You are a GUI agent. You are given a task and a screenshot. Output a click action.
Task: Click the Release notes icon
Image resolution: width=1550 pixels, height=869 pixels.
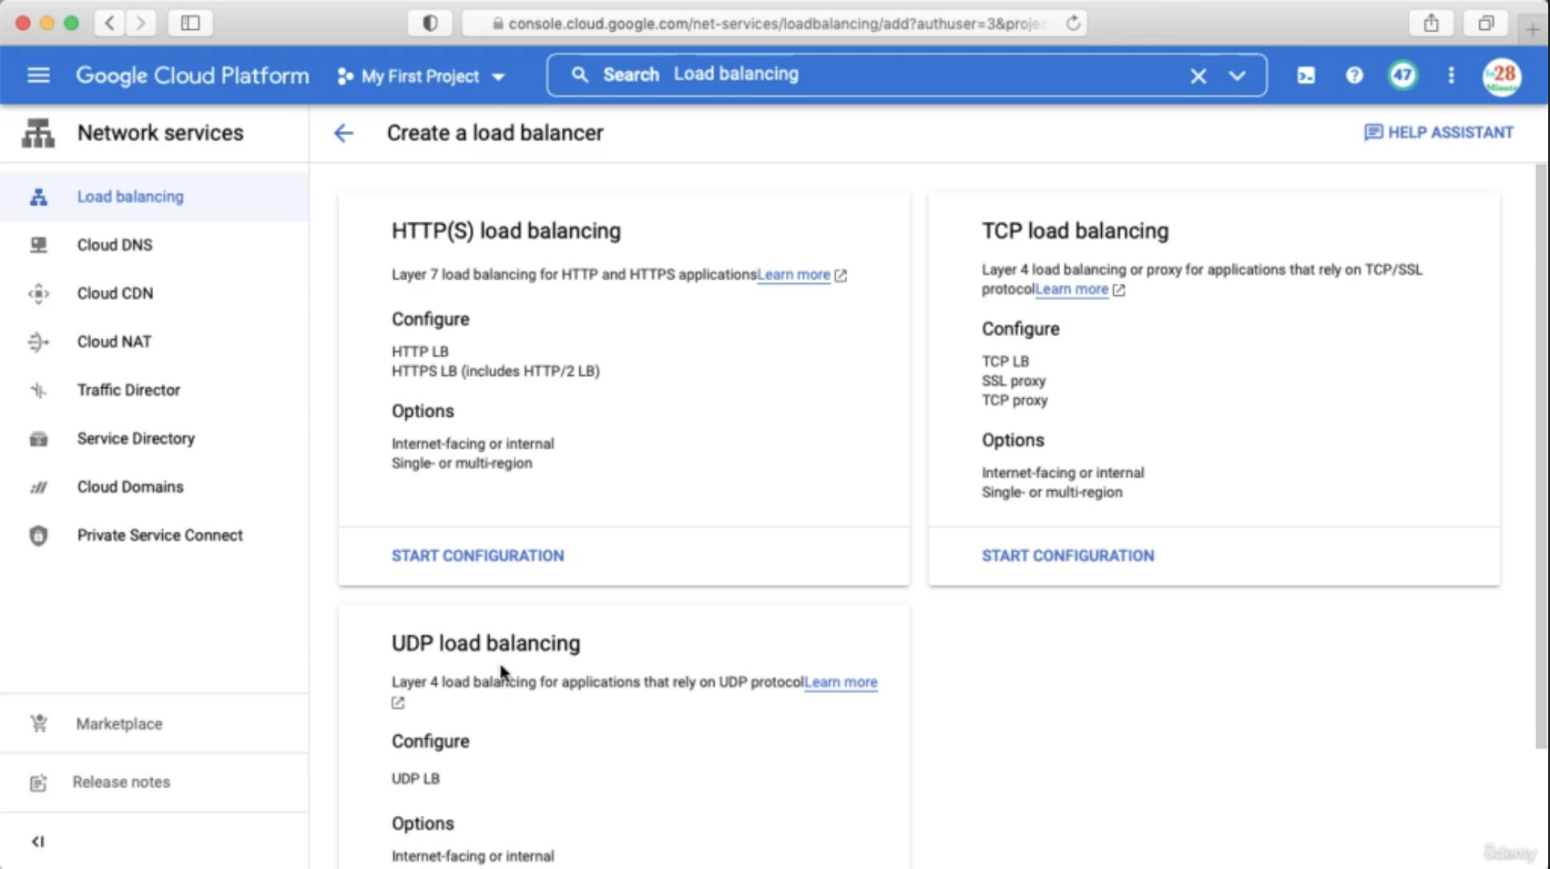tap(38, 782)
